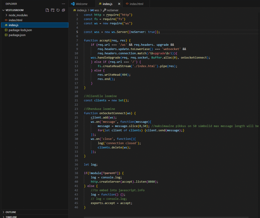Click the index.js breadcrumb file name
Viewport: 260px width, 218px height.
click(x=82, y=10)
